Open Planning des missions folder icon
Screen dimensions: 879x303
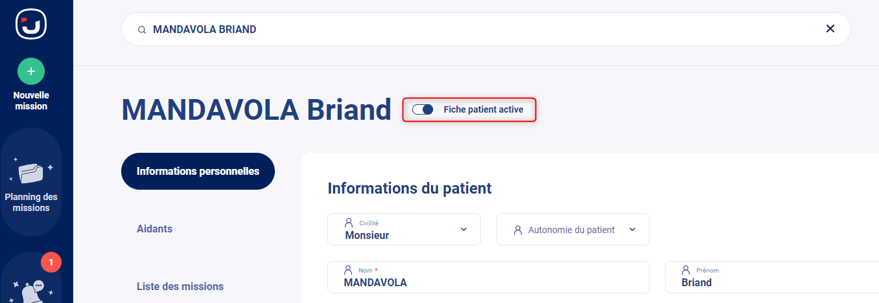[x=30, y=173]
